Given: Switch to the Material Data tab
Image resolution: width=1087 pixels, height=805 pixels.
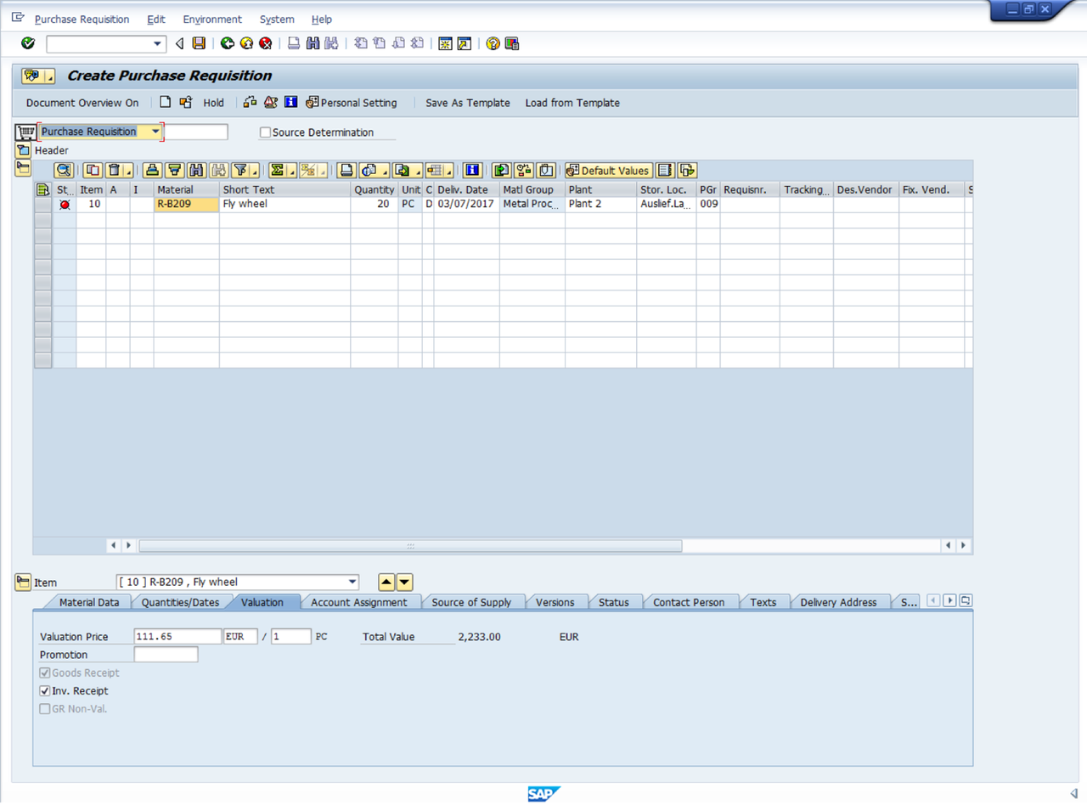Looking at the screenshot, I should (88, 602).
